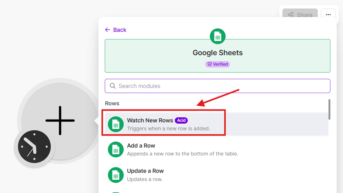Choose the Add a Row module

click(x=216, y=149)
